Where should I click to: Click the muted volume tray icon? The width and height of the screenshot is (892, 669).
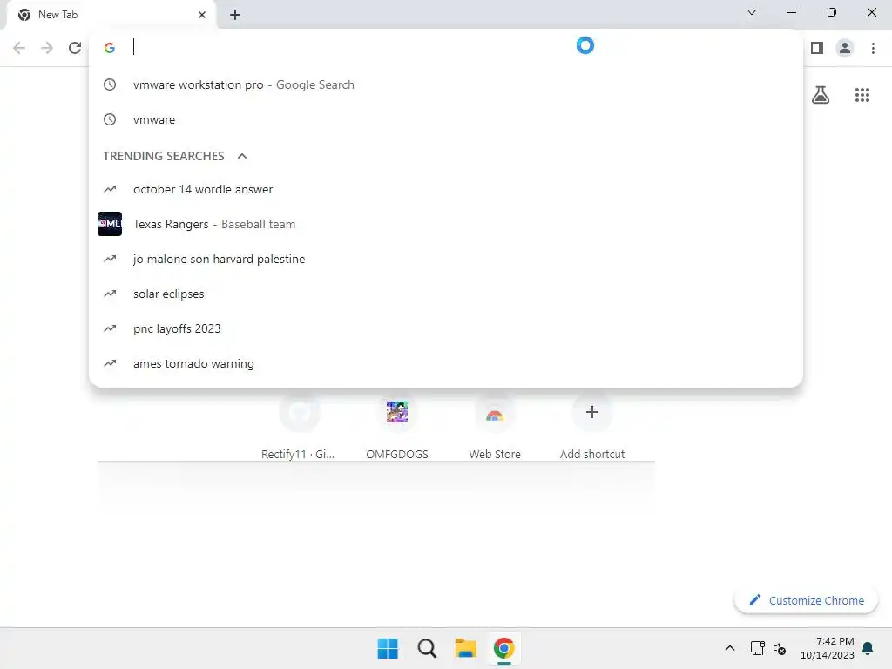click(x=780, y=648)
